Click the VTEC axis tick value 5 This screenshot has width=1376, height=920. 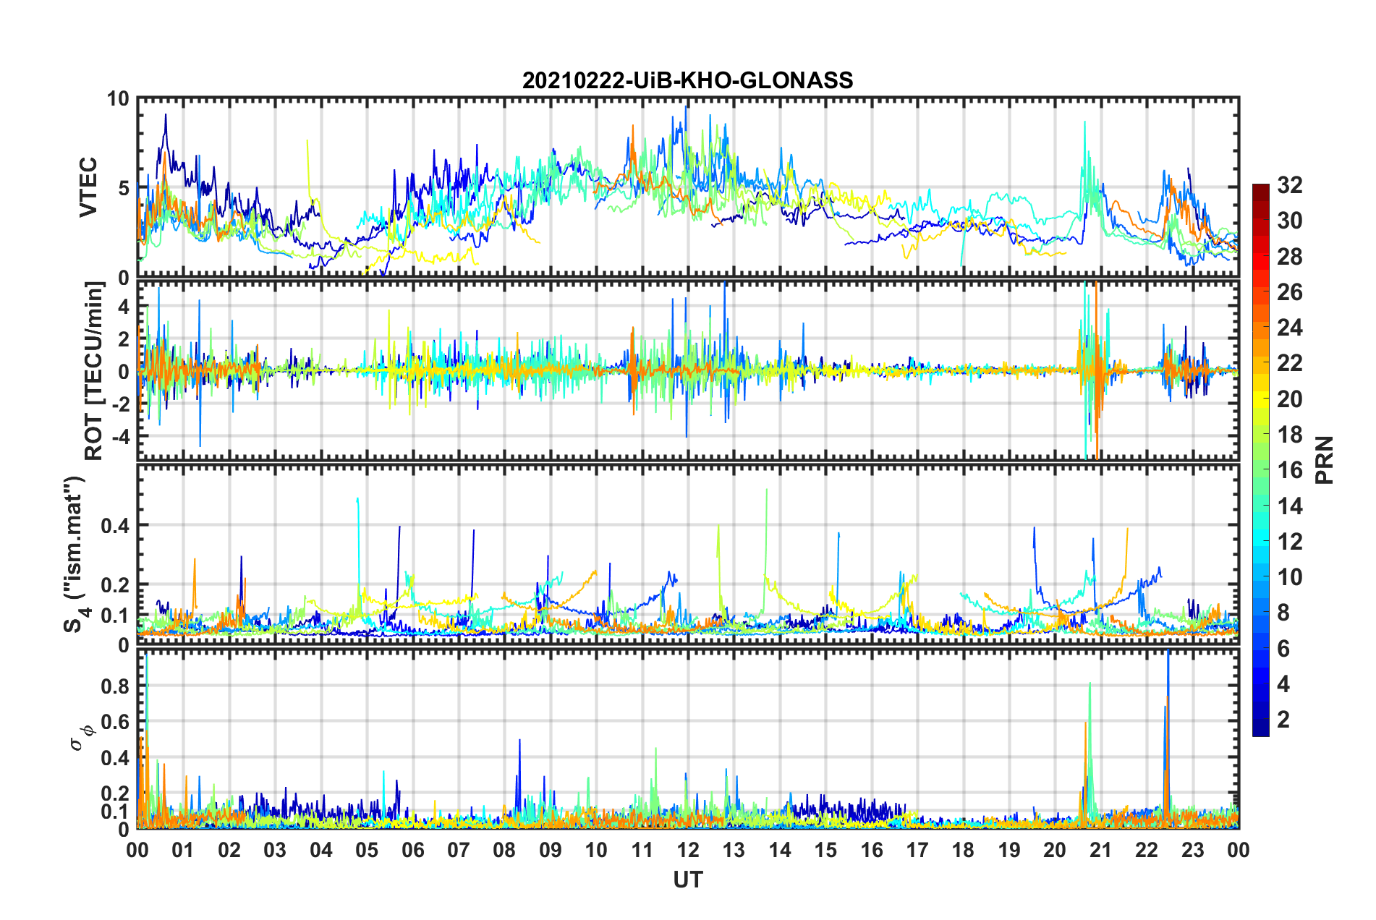[124, 188]
